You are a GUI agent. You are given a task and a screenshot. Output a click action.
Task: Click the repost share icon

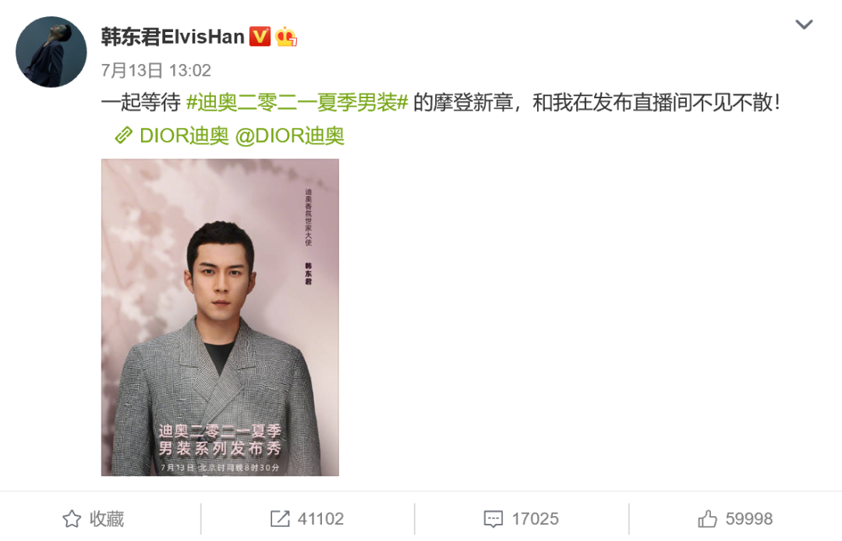(x=280, y=519)
